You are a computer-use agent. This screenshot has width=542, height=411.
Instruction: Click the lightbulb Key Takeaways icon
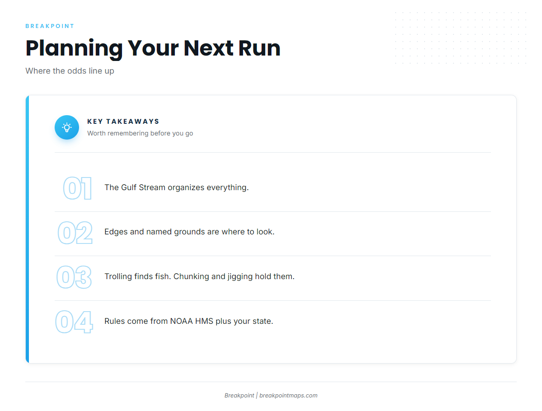pyautogui.click(x=67, y=127)
